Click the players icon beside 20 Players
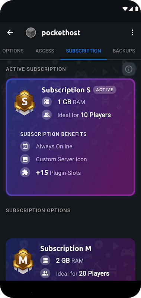 pos(45,273)
